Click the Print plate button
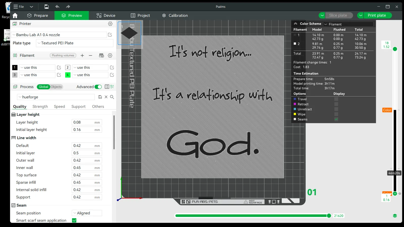 pos(377,15)
